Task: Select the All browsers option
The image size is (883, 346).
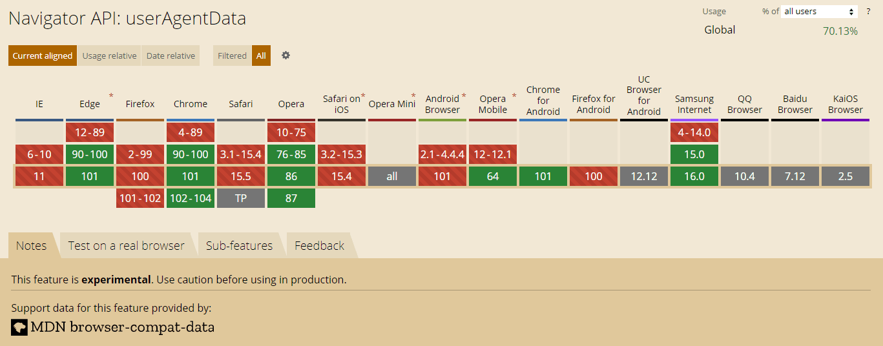Action: pyautogui.click(x=261, y=56)
